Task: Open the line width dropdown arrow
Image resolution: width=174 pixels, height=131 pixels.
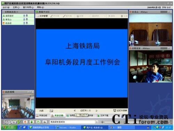Action: [x=89, y=16]
